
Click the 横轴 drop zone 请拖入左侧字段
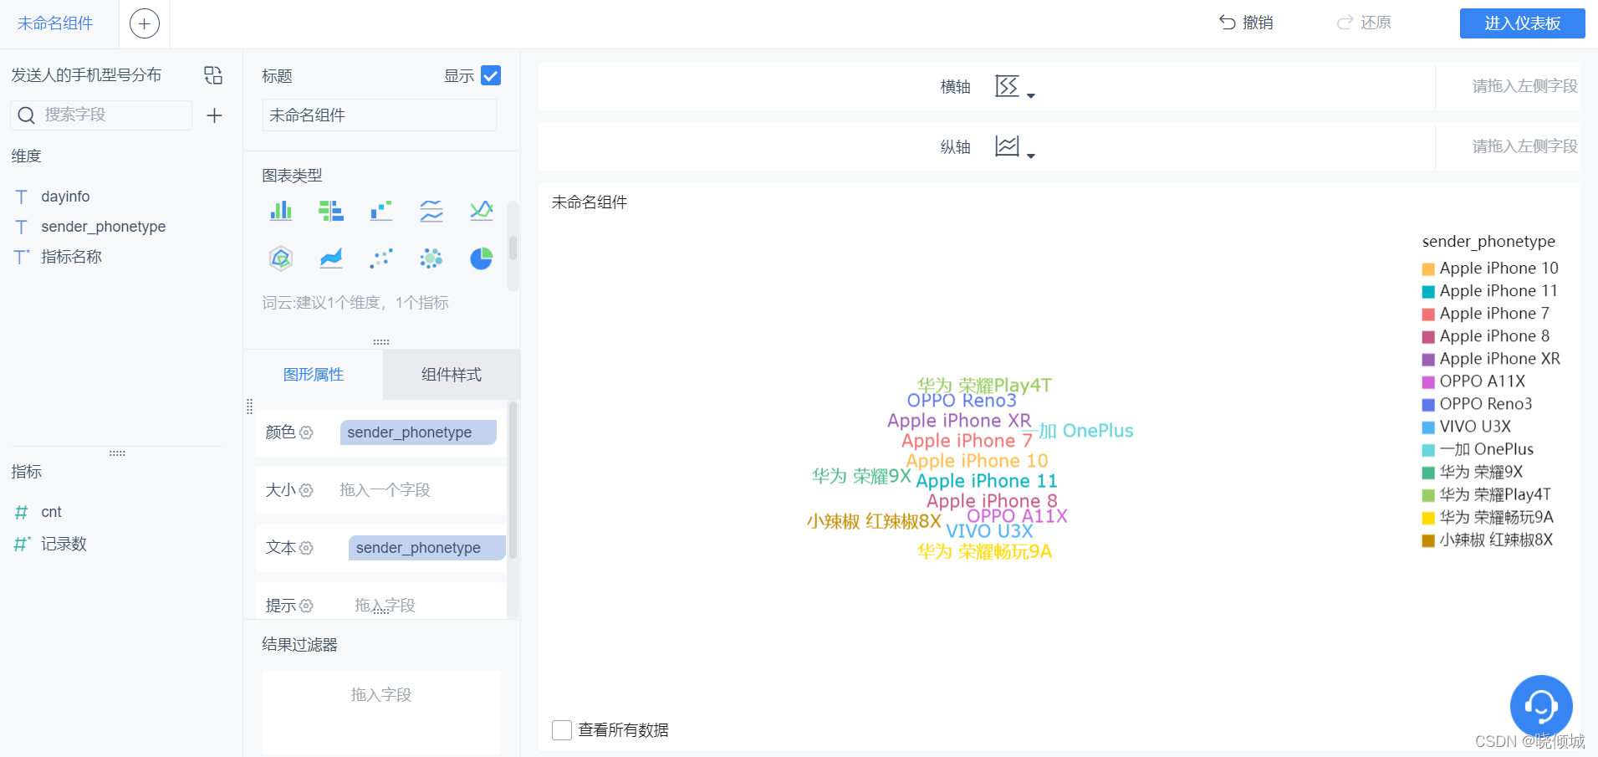pyautogui.click(x=1524, y=86)
